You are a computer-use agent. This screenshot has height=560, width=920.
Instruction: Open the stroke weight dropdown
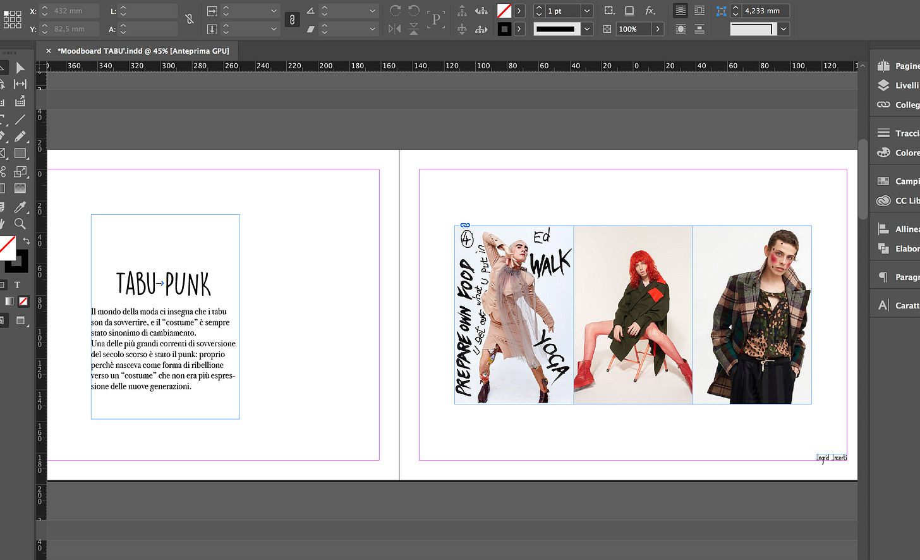tap(587, 11)
